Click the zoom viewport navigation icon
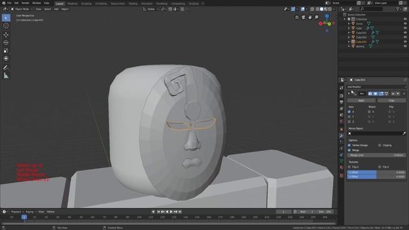 316,17
